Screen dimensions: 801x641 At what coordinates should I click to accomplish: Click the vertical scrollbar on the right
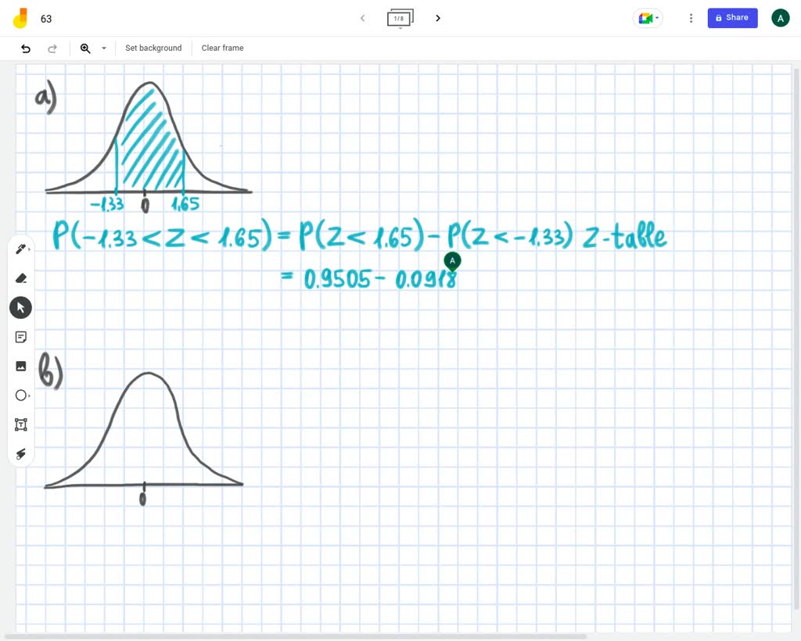coord(796,339)
